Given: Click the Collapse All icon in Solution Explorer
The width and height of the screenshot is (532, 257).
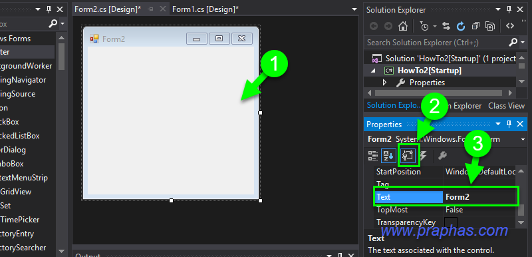Looking at the screenshot, I should pos(475,26).
